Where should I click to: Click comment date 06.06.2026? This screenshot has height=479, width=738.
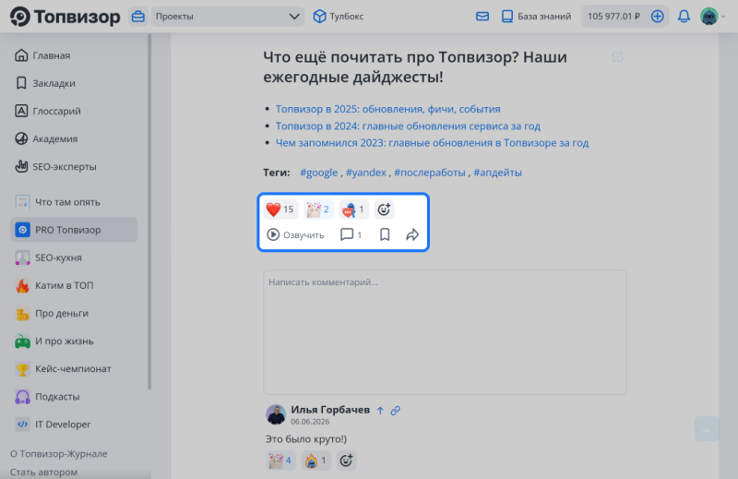pyautogui.click(x=310, y=422)
